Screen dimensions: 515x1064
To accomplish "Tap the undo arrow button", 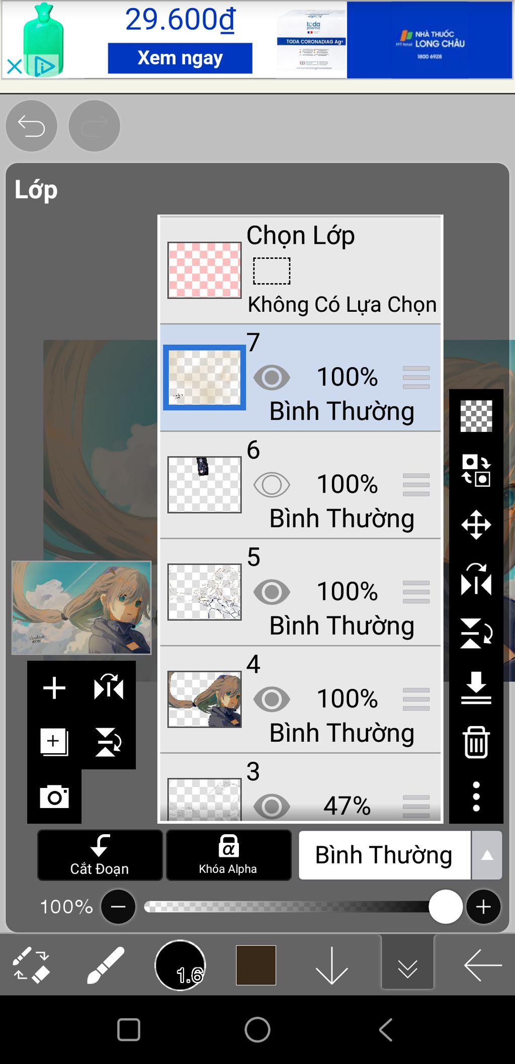I will [x=31, y=126].
